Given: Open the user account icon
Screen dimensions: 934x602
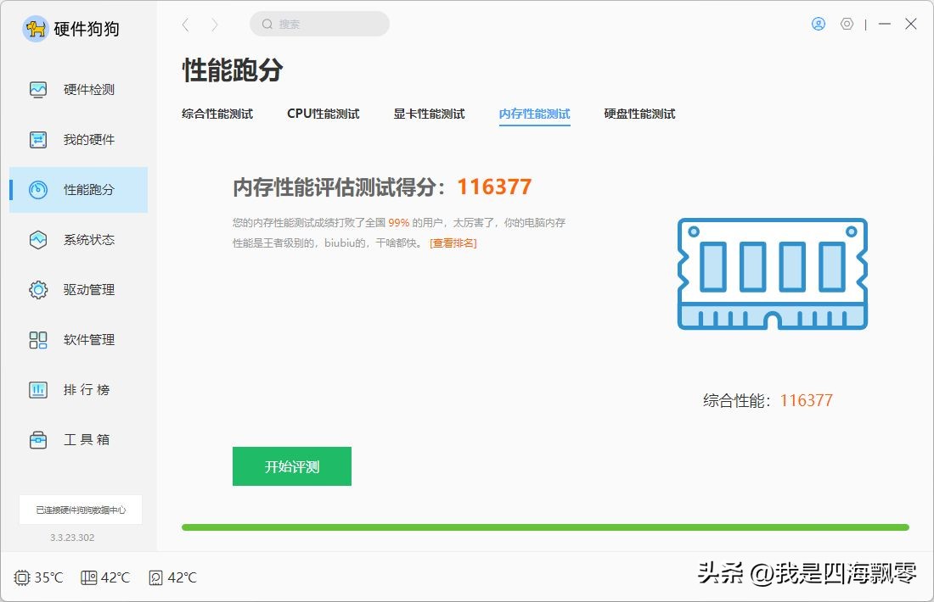Looking at the screenshot, I should [817, 24].
